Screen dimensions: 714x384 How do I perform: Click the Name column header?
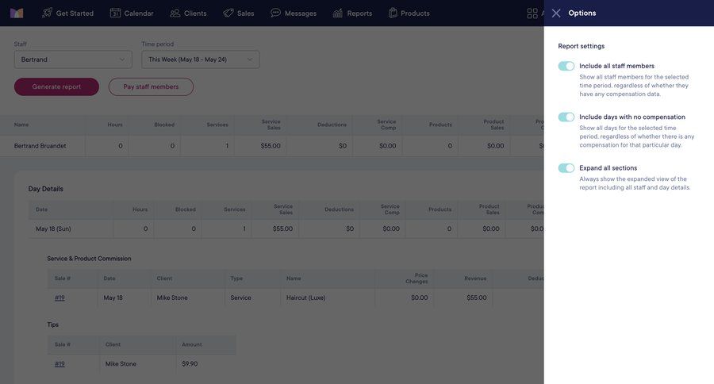[21, 125]
